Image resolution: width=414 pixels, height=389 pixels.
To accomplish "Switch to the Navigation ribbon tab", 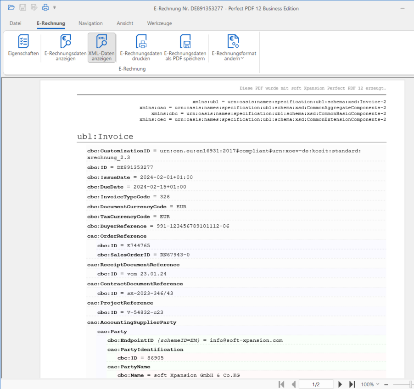I will click(x=90, y=23).
